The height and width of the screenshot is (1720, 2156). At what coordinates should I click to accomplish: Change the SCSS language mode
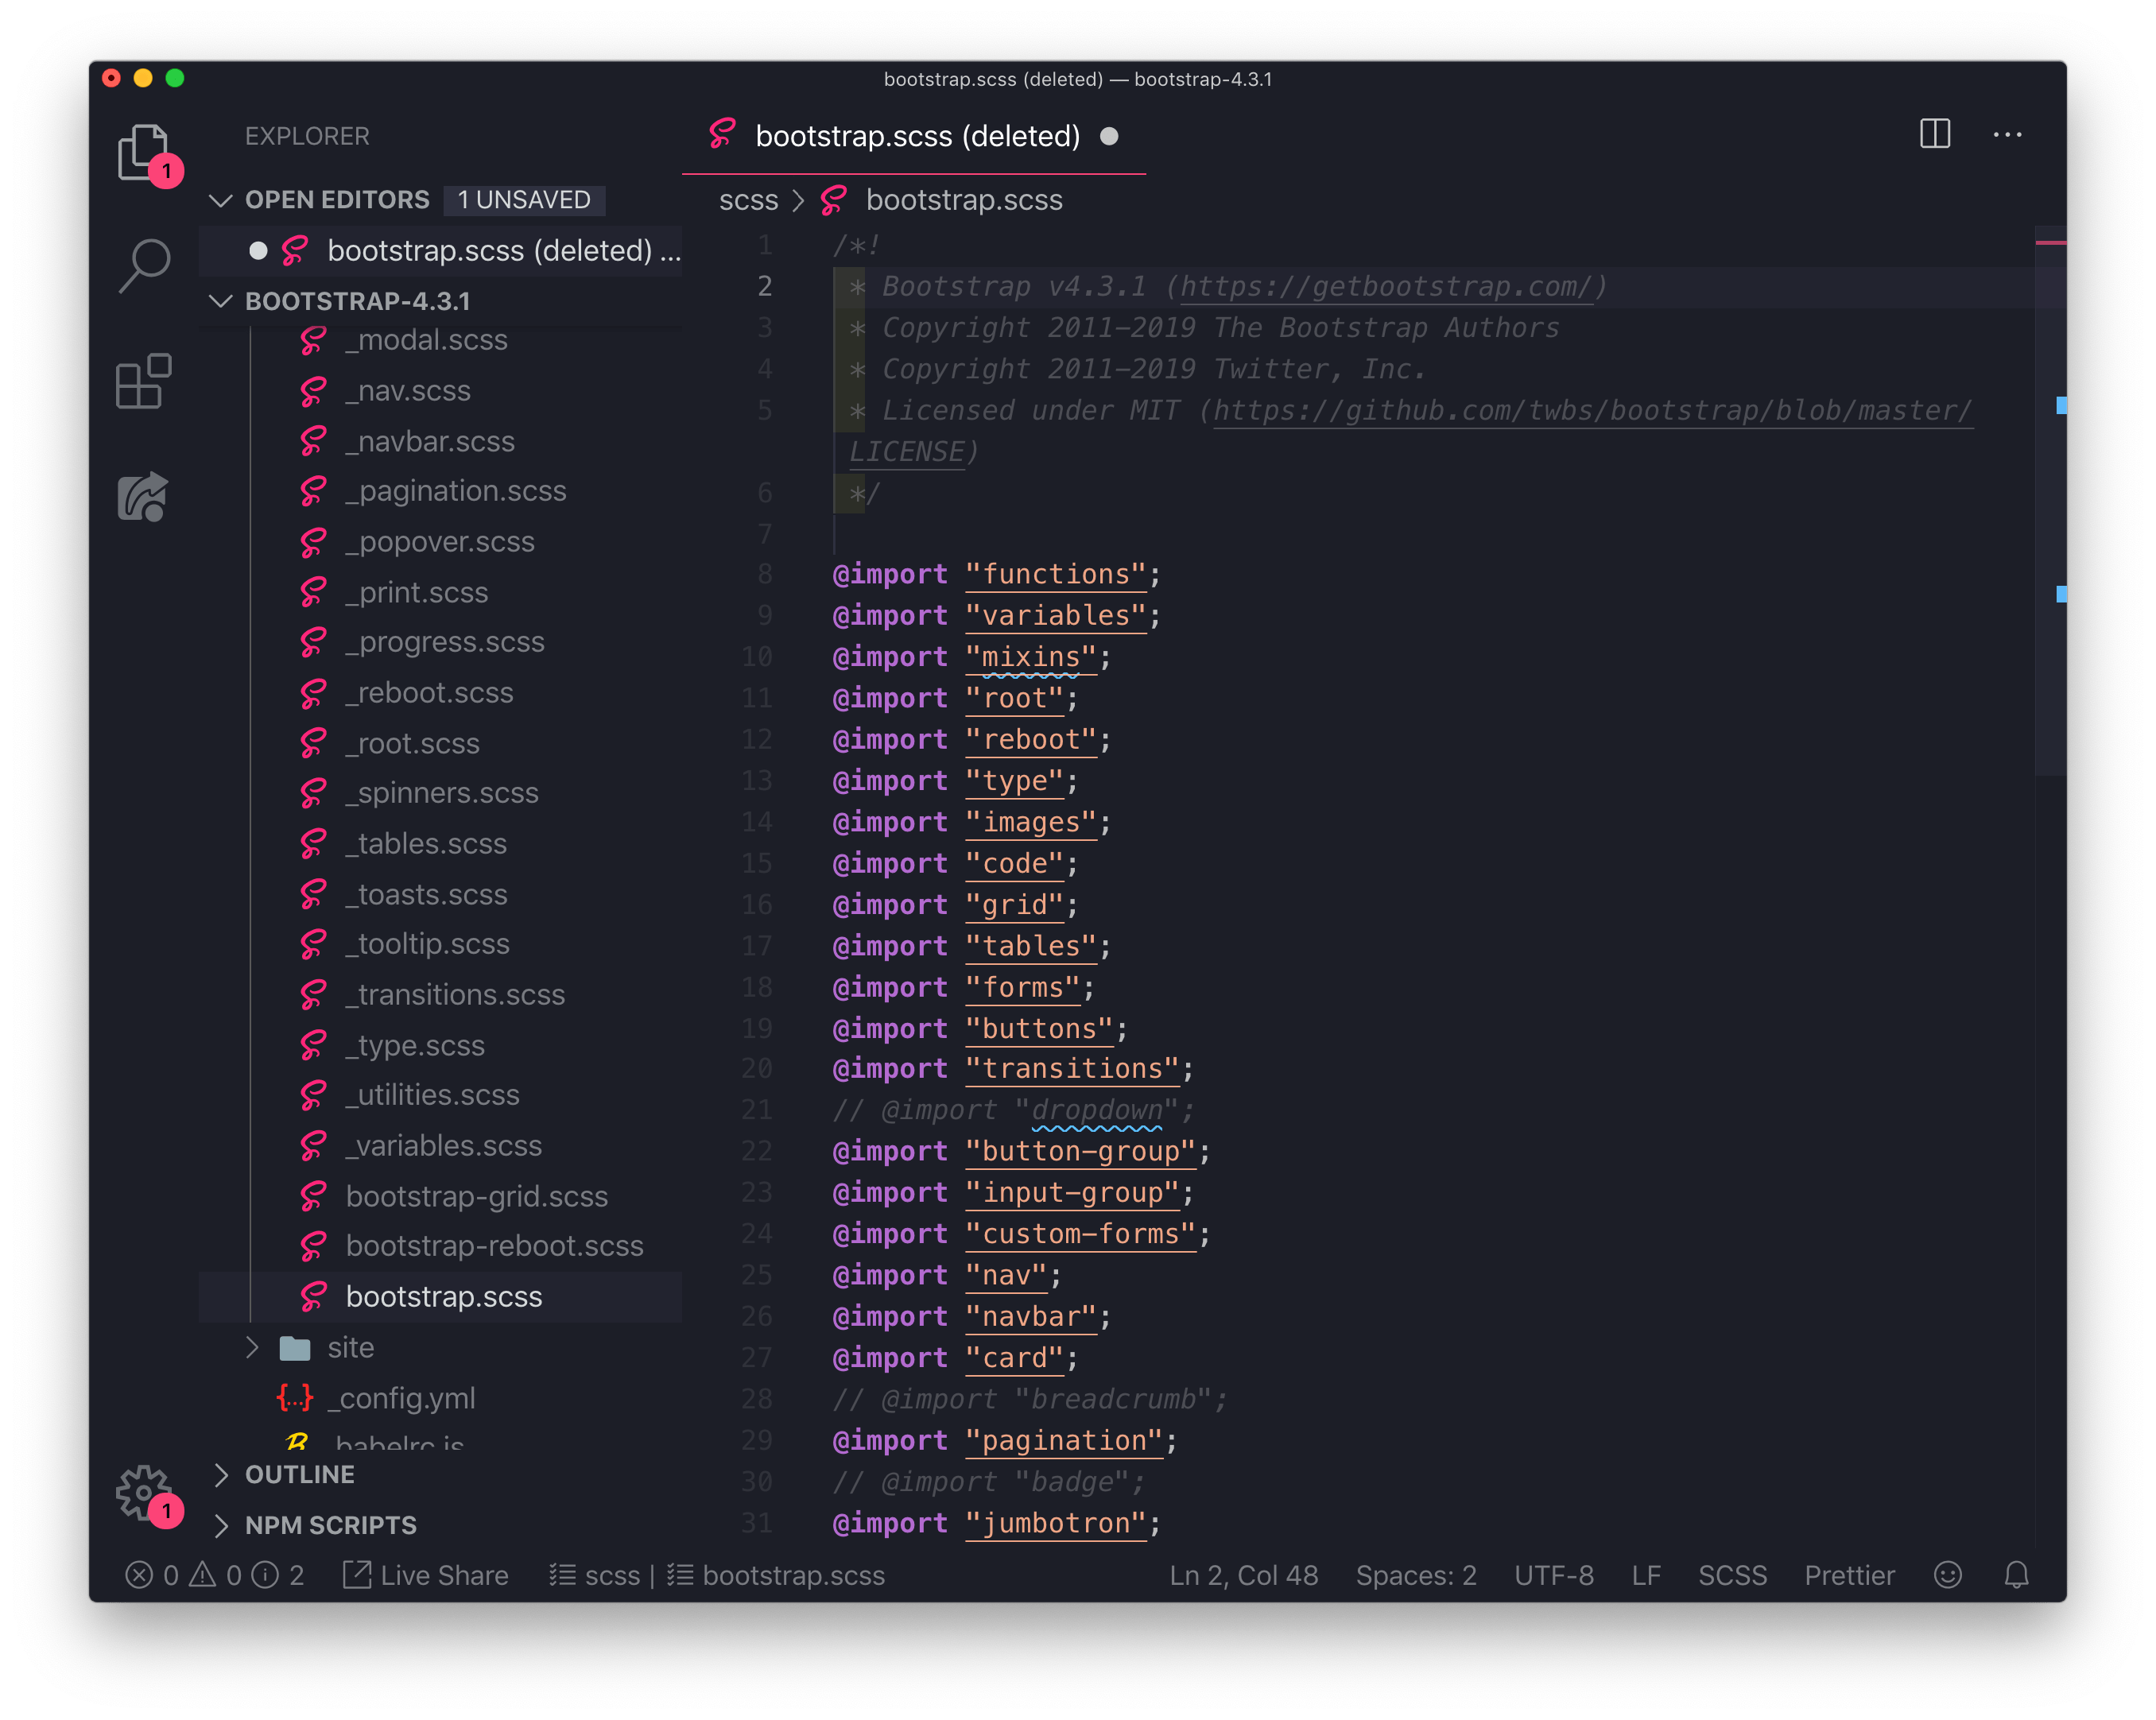1732,1575
